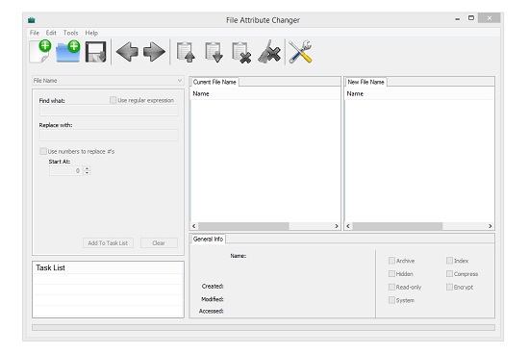Open the File Name dropdown

(x=108, y=80)
